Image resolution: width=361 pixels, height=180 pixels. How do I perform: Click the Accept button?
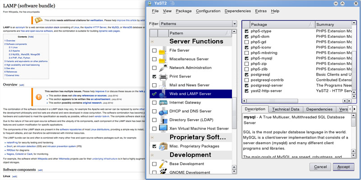point(343,167)
